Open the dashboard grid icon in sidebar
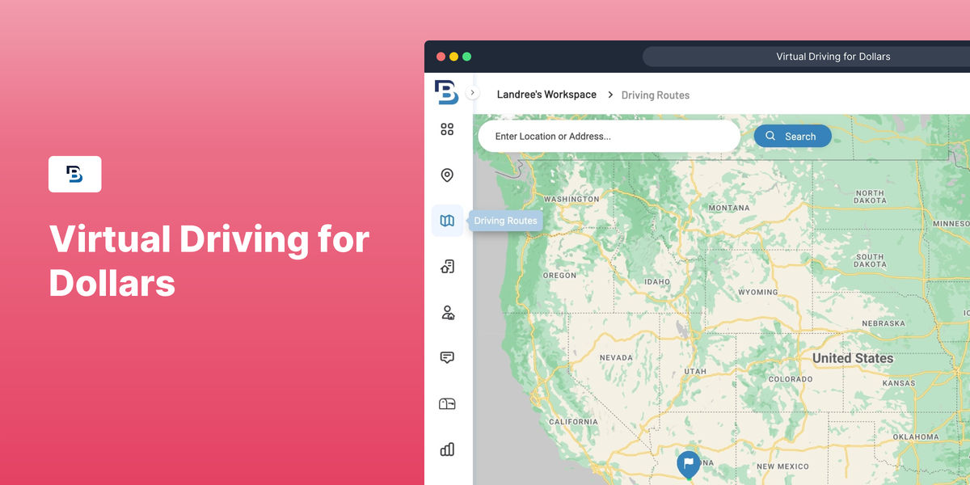Viewport: 970px width, 485px height. click(x=447, y=129)
